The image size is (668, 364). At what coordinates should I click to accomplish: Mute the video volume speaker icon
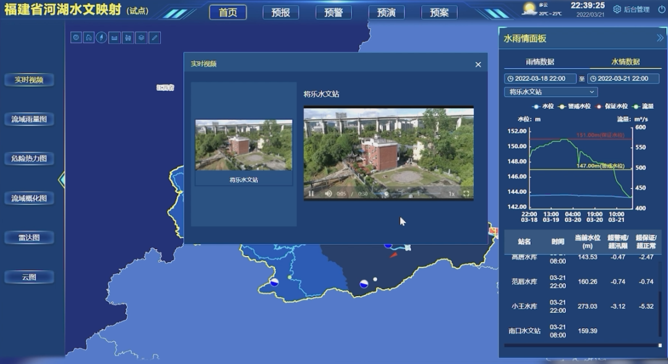[x=328, y=193]
